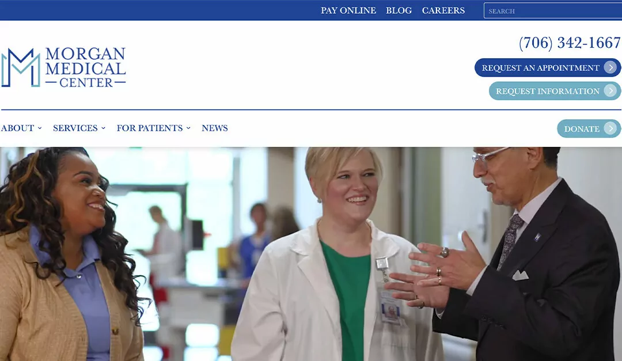
Task: Click the Morgan Medical Center logo
Action: coord(63,67)
